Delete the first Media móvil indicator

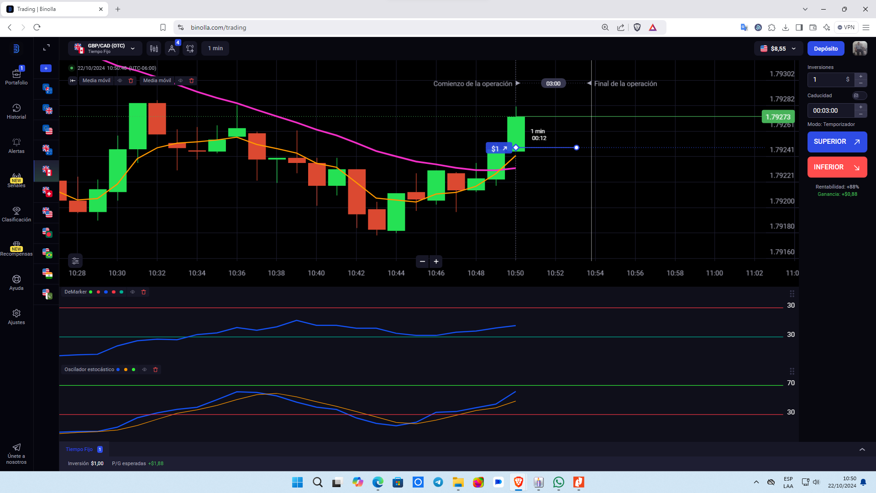[x=131, y=81]
